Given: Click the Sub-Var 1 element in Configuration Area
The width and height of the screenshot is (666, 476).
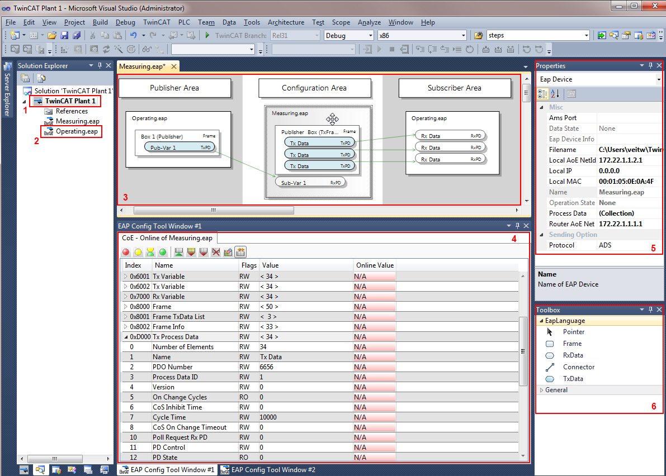Looking at the screenshot, I should pyautogui.click(x=310, y=183).
